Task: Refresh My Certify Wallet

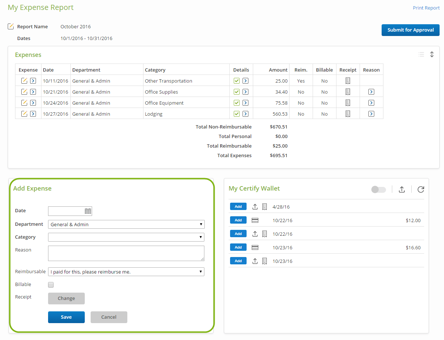Action: tap(421, 189)
